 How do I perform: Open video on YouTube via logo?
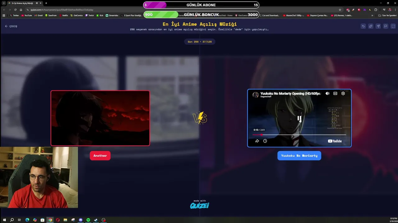[x=335, y=141]
